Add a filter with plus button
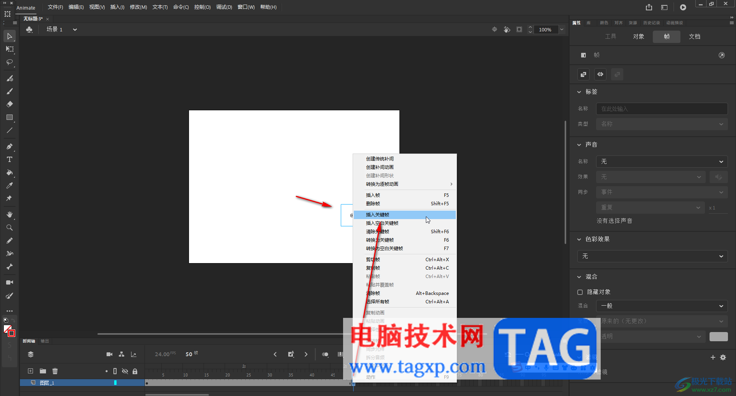Image resolution: width=736 pixels, height=396 pixels. (713, 357)
